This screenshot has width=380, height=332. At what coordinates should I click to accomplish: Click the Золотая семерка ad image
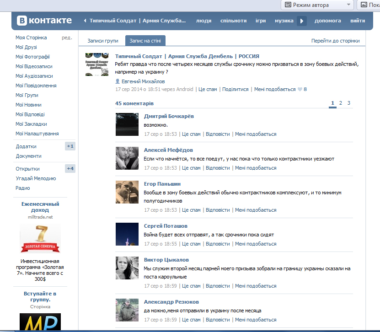point(40,239)
